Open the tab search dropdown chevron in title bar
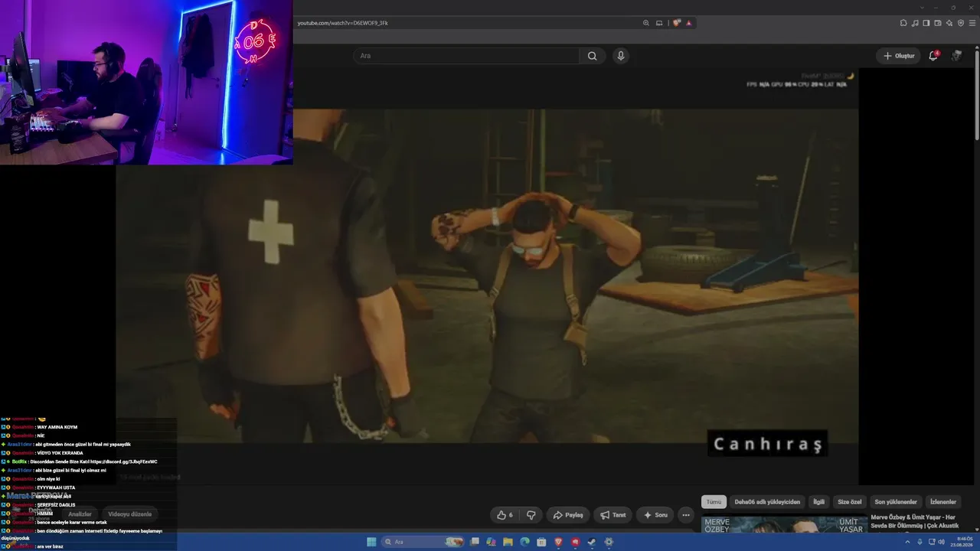Image resolution: width=980 pixels, height=551 pixels. 923,8
